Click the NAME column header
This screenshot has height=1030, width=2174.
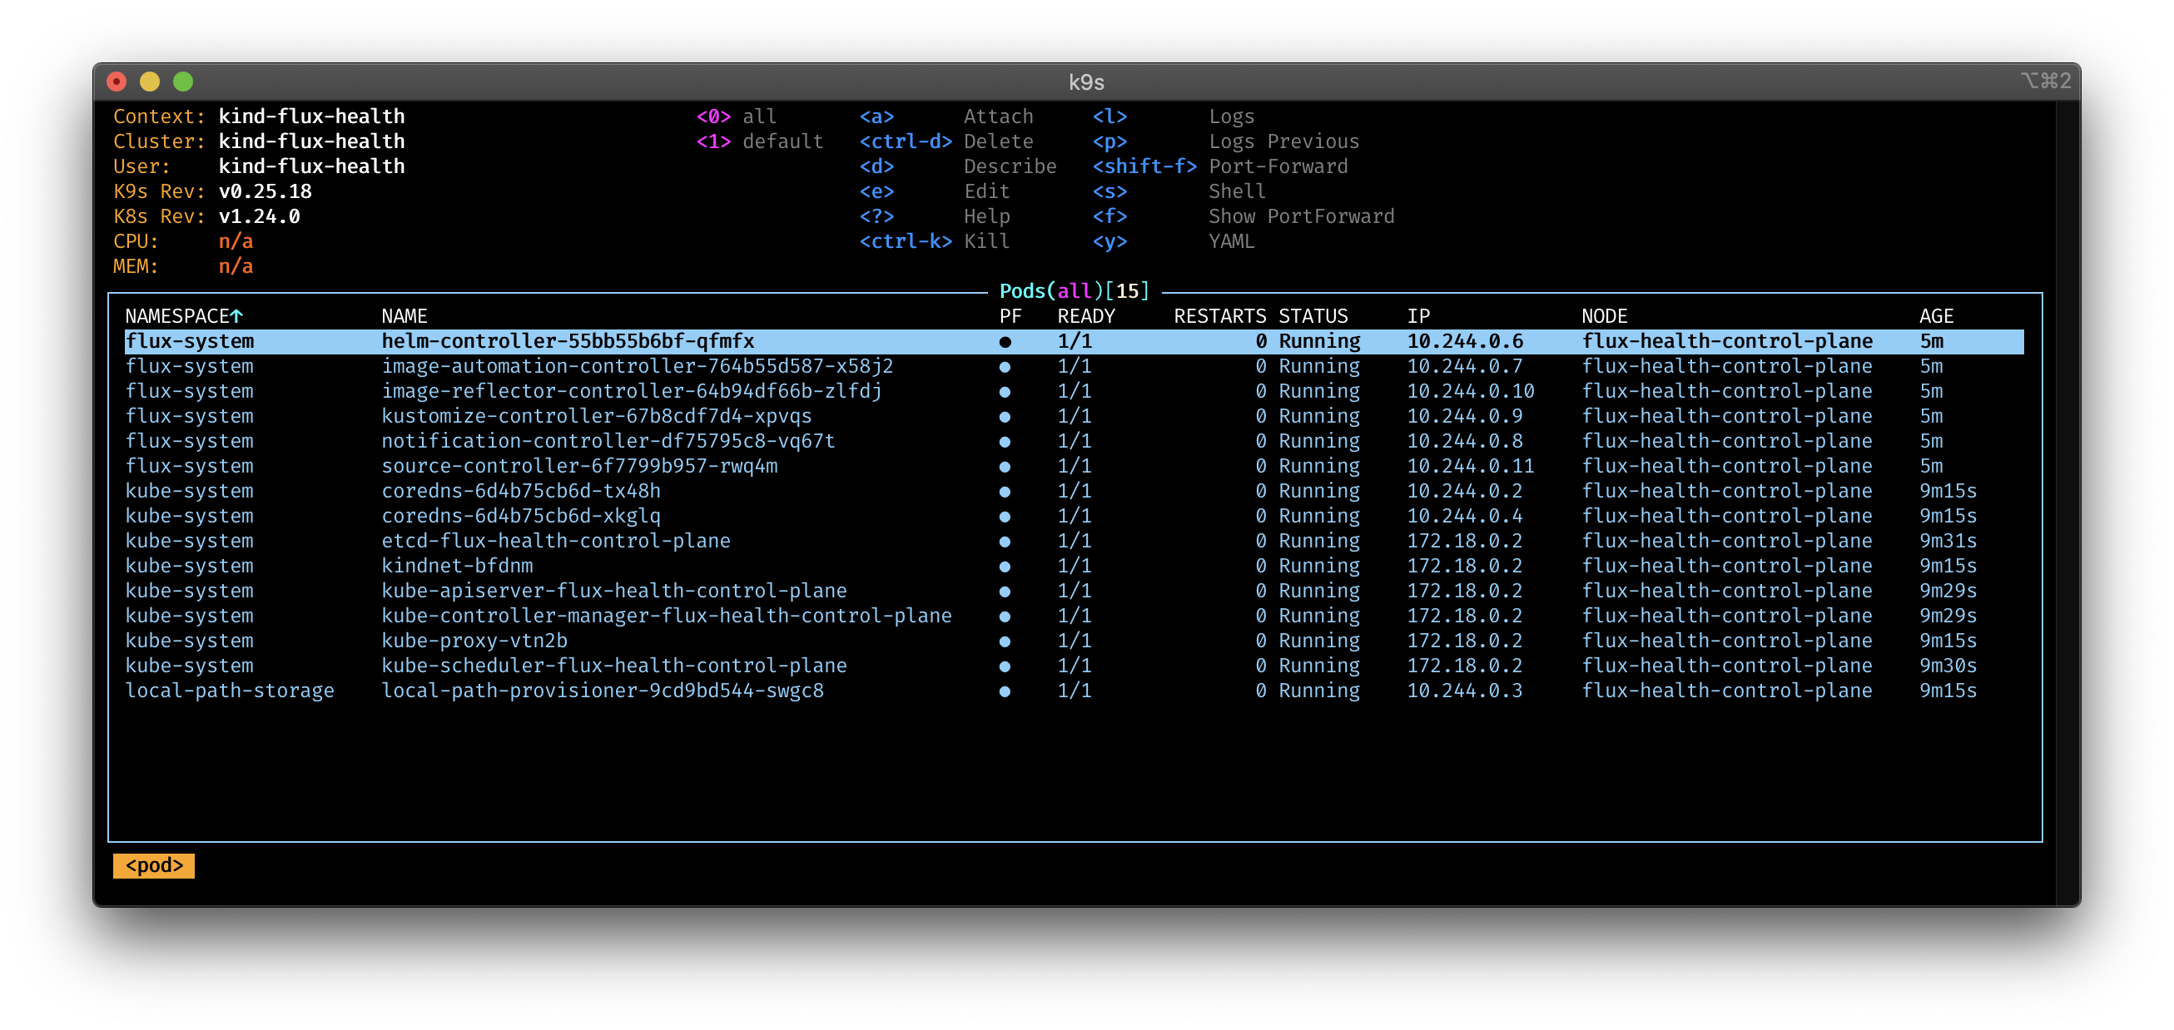(x=405, y=316)
